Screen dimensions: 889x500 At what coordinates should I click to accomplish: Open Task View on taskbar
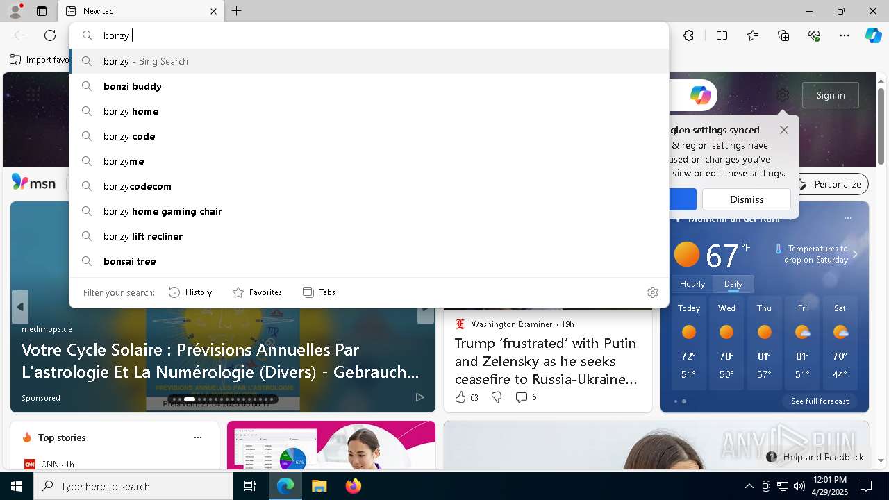tap(250, 486)
